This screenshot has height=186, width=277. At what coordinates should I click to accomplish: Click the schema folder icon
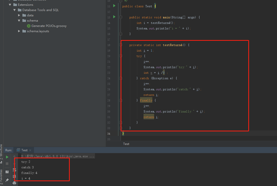[24, 20]
